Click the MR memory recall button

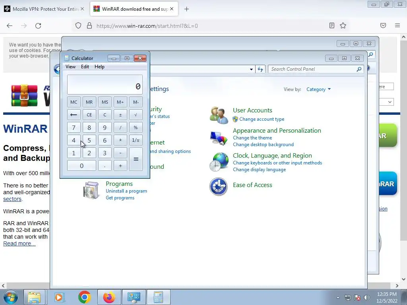89,102
